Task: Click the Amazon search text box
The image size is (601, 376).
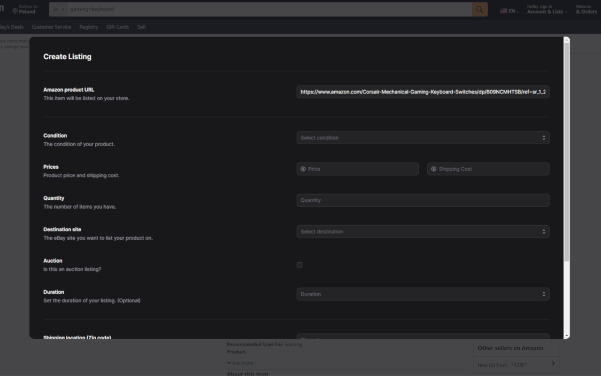Action: coord(270,9)
